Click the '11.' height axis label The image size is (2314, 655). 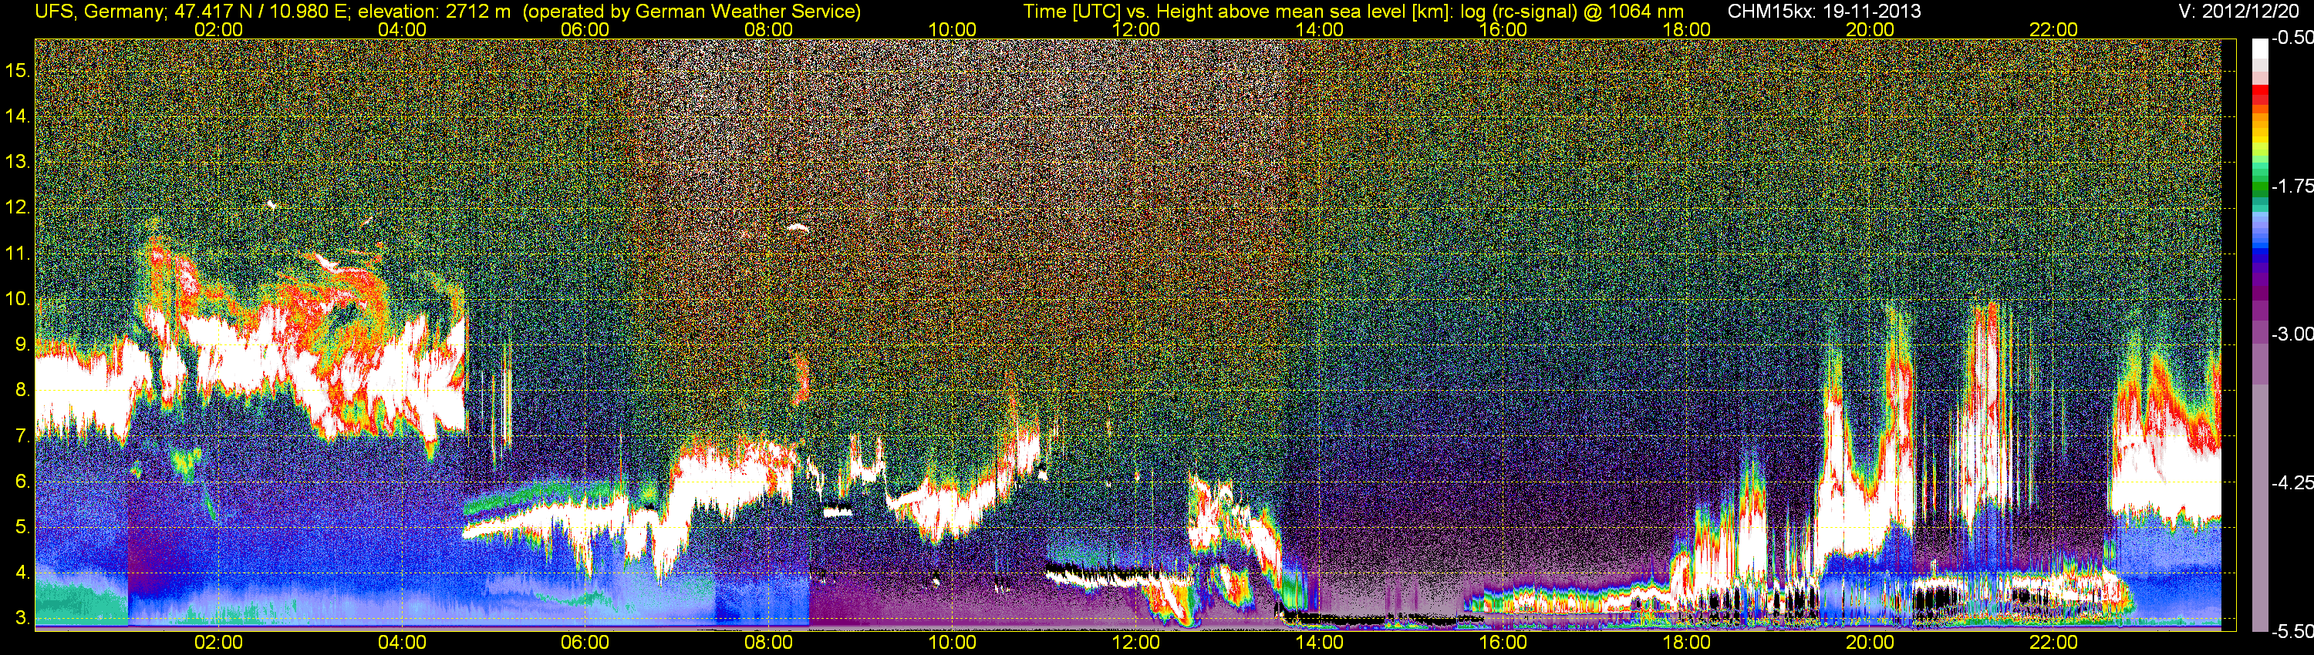pos(18,253)
